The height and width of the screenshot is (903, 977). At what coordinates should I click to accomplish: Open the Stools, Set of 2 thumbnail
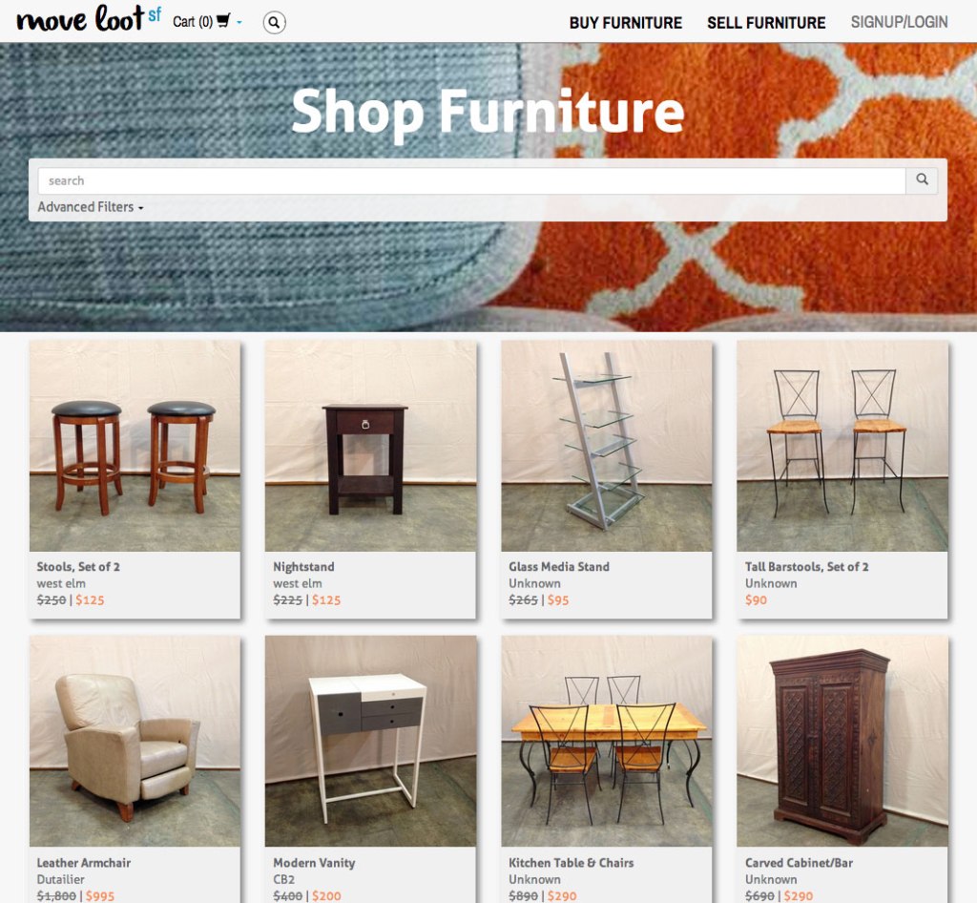(x=135, y=446)
